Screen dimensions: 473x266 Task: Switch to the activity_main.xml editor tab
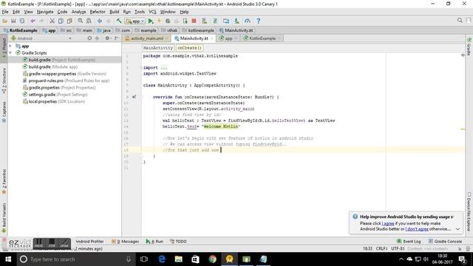click(146, 38)
